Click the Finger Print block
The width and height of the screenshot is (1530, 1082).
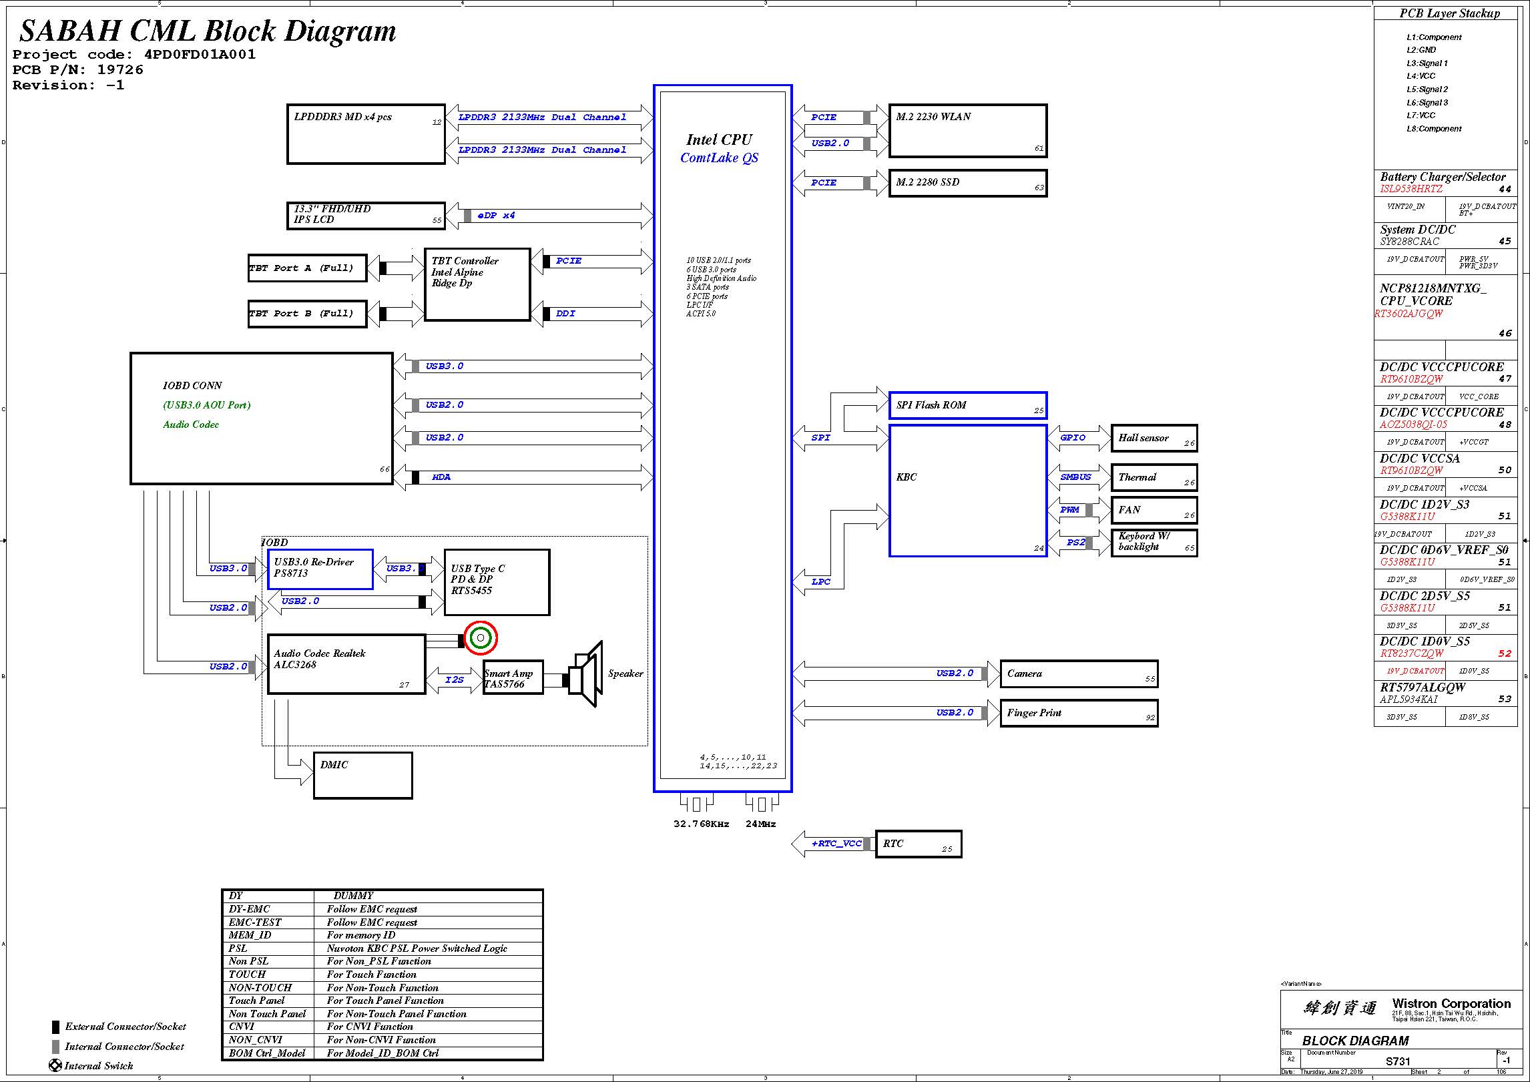[1078, 713]
